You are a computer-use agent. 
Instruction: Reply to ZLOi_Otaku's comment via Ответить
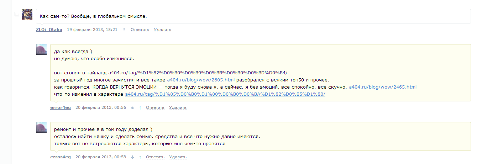pos(140,30)
